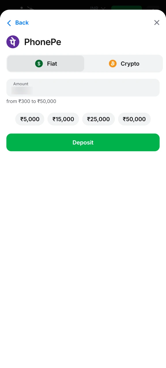Click the 'from ₹300 to ₹50,000' hint text

pos(31,101)
